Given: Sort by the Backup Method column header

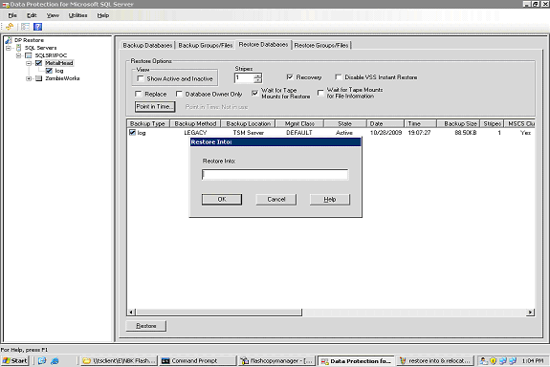Looking at the screenshot, I should click(195, 123).
